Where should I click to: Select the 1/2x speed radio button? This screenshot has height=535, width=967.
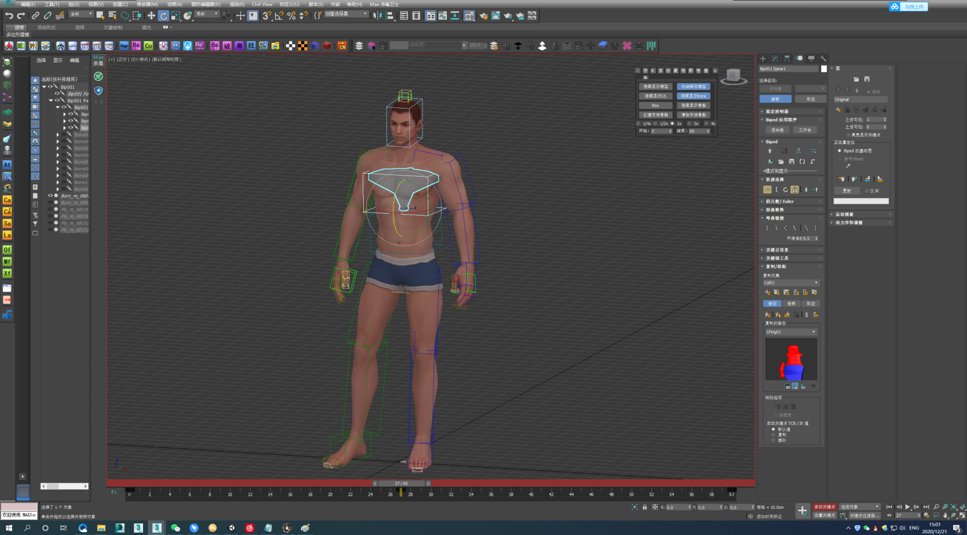click(656, 124)
